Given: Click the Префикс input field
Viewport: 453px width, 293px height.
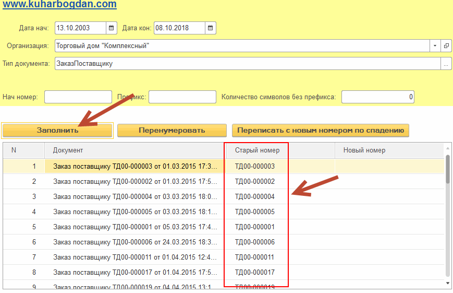Looking at the screenshot, I should [x=182, y=97].
